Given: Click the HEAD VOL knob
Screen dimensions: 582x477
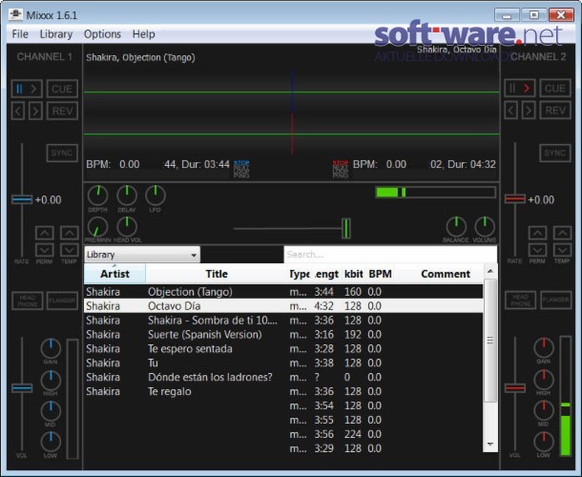Looking at the screenshot, I should [127, 227].
